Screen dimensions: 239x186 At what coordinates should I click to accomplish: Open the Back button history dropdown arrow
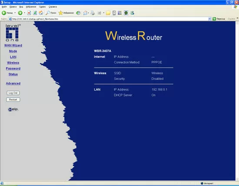15,13
